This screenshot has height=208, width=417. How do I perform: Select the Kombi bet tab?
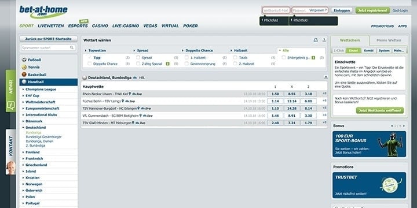(x=368, y=50)
